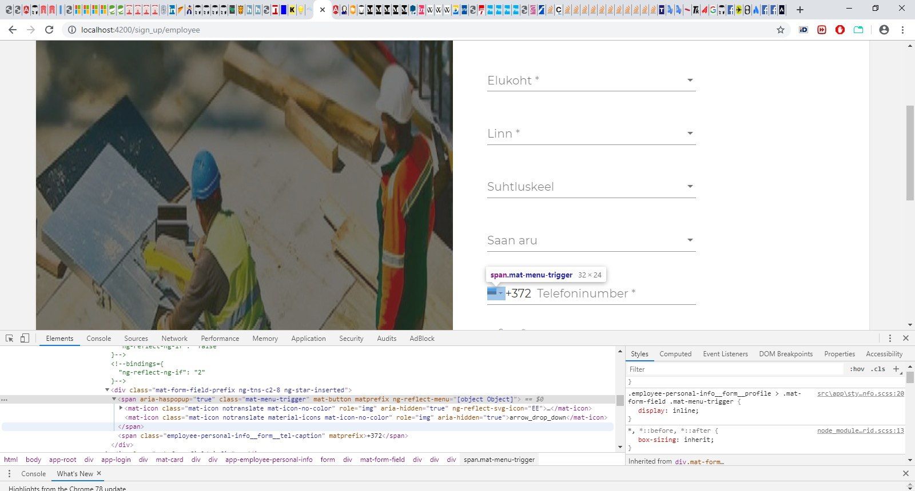Open the Linn dropdown
This screenshot has height=491, width=915.
tap(591, 134)
